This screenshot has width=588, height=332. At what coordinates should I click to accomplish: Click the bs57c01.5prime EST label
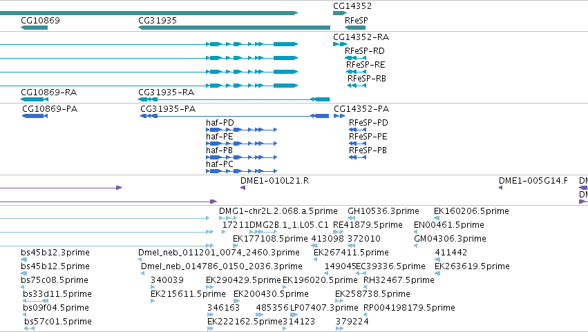58,322
